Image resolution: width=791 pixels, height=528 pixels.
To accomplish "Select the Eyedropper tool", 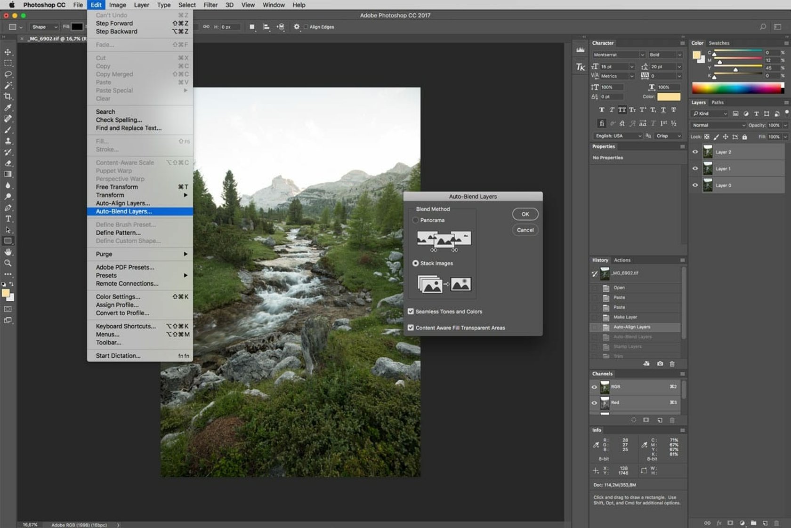I will coord(8,106).
